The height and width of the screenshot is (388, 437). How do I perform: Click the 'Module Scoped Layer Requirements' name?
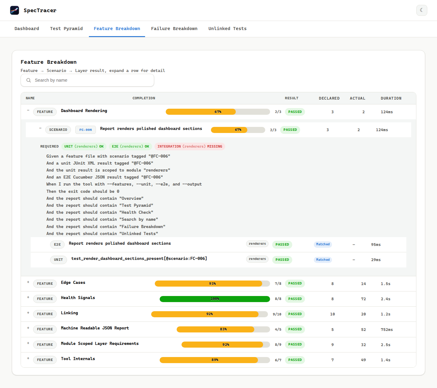click(100, 344)
